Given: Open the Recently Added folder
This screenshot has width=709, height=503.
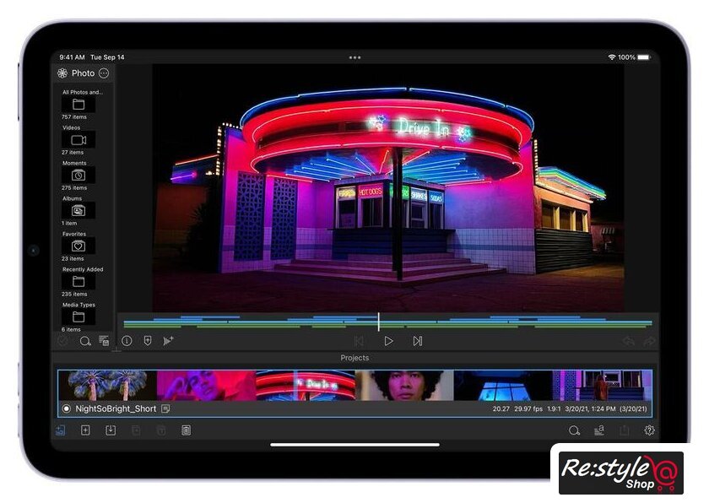Looking at the screenshot, I should point(78,282).
